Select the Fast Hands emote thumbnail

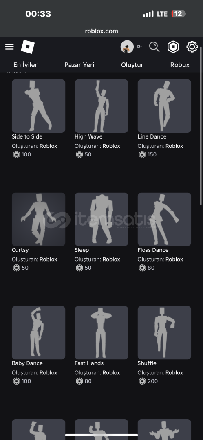[x=101, y=333]
